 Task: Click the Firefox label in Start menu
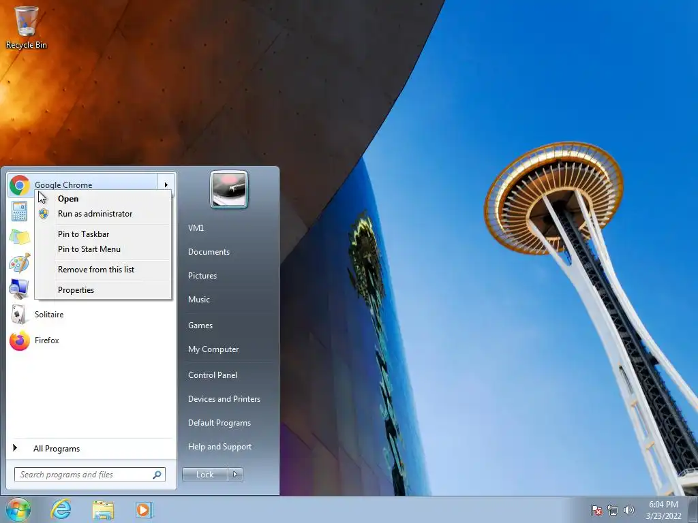[x=47, y=340]
